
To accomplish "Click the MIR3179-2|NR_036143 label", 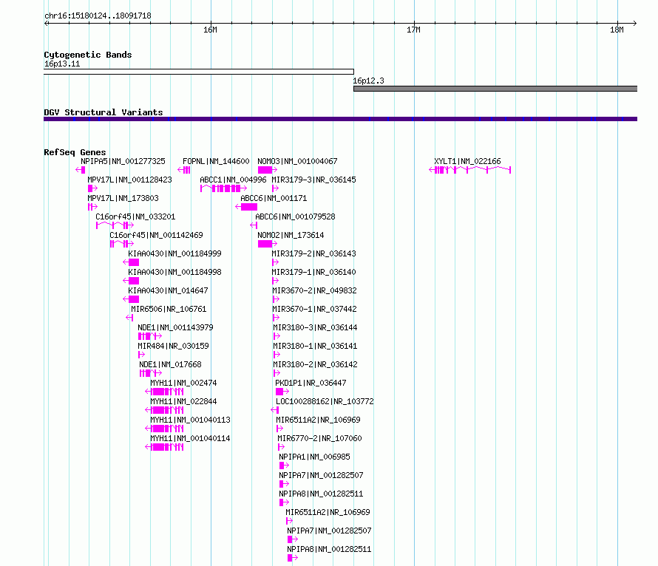I will click(x=314, y=253).
